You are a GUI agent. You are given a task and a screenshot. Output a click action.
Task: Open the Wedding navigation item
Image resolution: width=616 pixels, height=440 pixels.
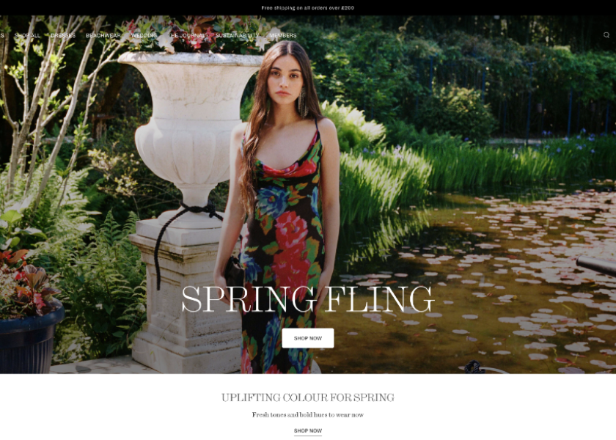144,35
